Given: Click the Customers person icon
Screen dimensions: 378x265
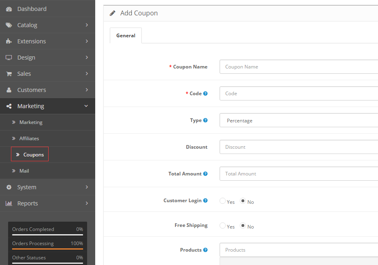Looking at the screenshot, I should click(x=9, y=90).
